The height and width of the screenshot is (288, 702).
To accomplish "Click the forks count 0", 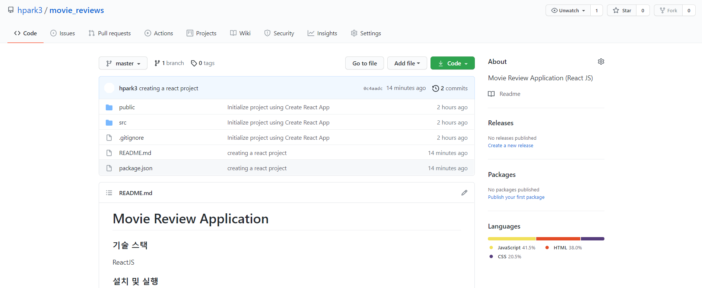I will pos(689,10).
